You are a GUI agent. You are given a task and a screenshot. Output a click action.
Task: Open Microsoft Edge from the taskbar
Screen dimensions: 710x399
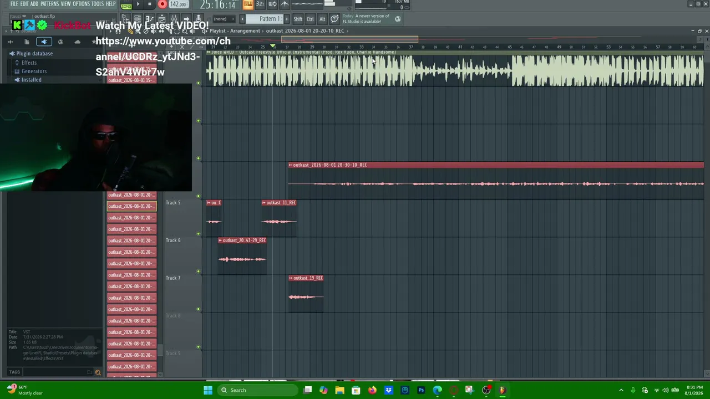tap(438, 390)
